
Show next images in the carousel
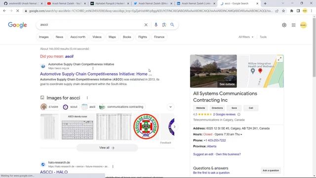pyautogui.click(x=174, y=127)
